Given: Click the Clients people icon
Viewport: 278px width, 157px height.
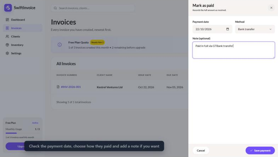Looking at the screenshot, I should 7,37.
